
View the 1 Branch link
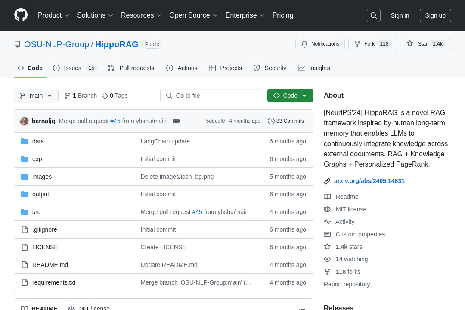point(81,96)
